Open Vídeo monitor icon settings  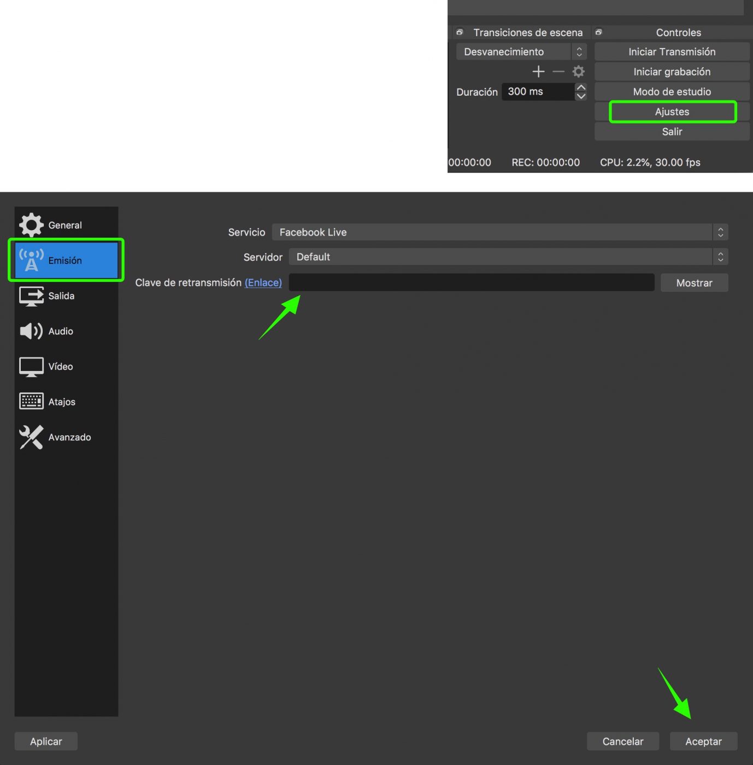[31, 367]
